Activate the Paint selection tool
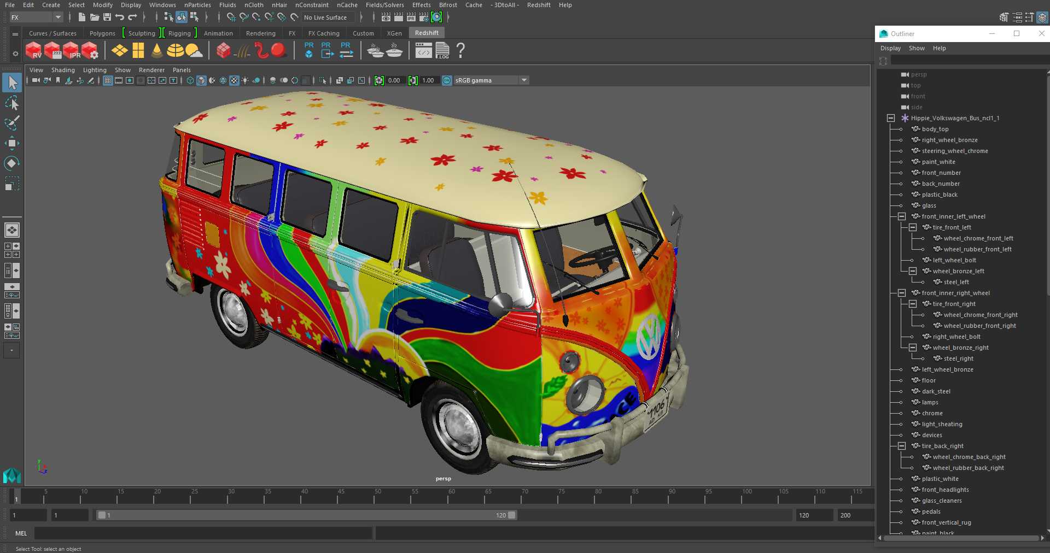Viewport: 1050px width, 553px height. [12, 123]
